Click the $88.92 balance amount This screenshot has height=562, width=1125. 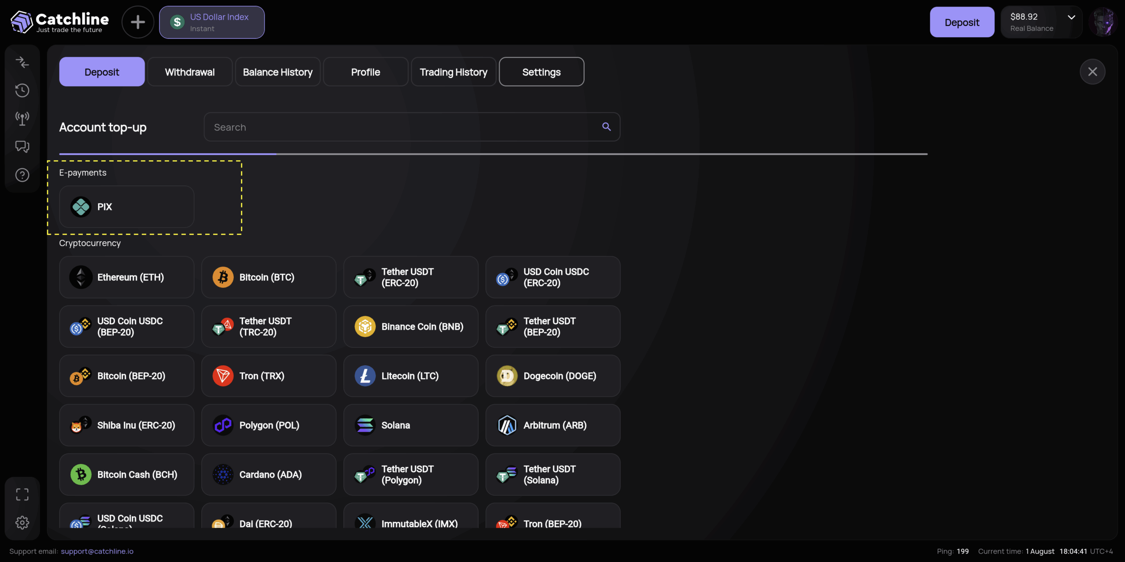click(x=1024, y=17)
